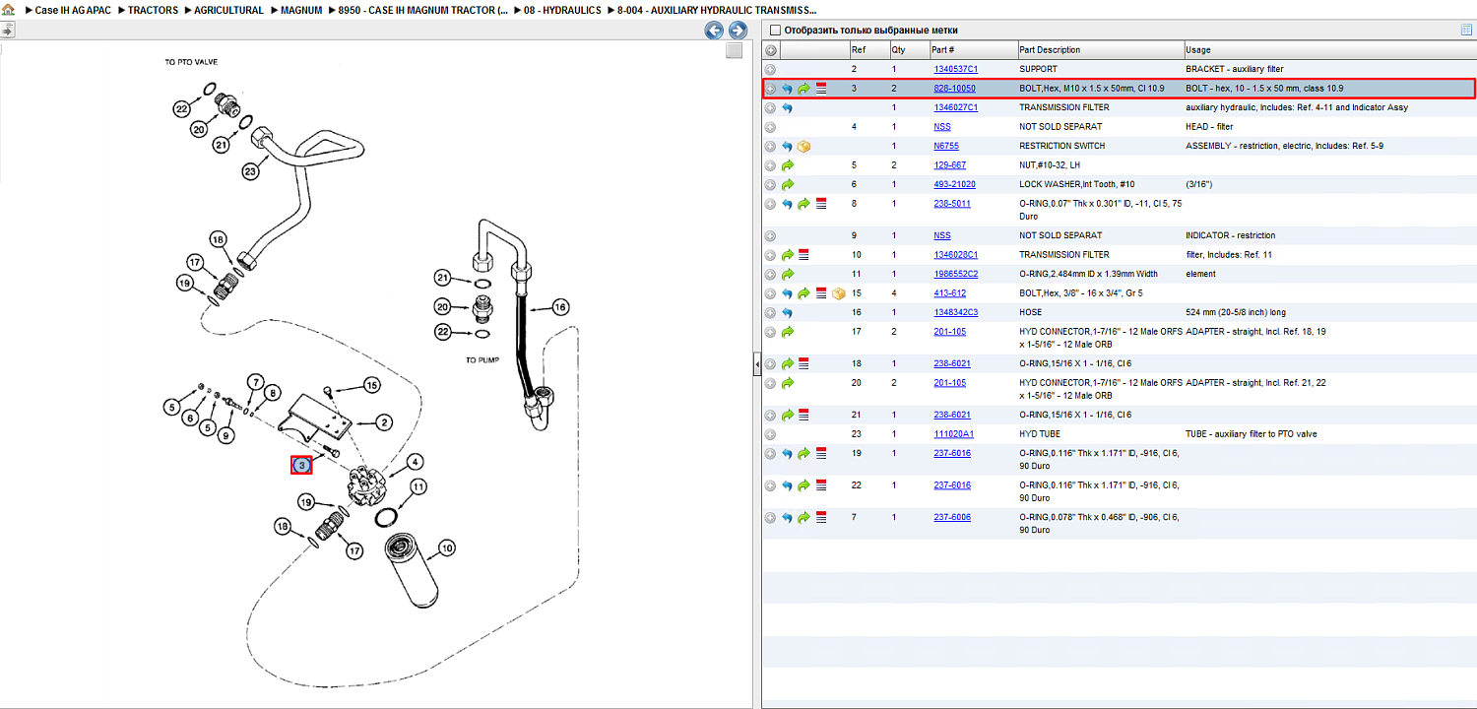Navigate to 8950 - CASE IH MAGNUM TRACTOR breadcrumb

423,10
